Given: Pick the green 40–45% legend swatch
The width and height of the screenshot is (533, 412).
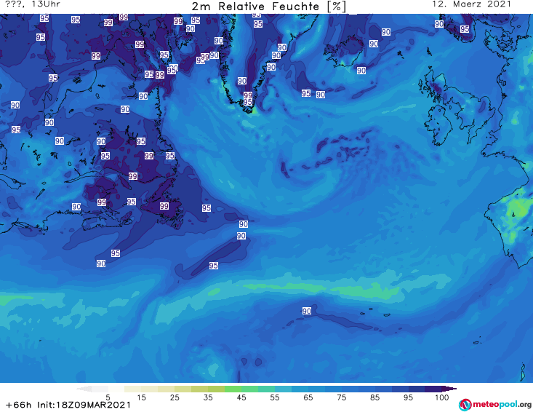Looking at the screenshot, I should (233, 389).
